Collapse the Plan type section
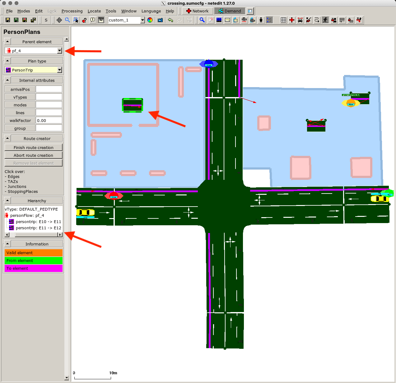 [x=7, y=61]
